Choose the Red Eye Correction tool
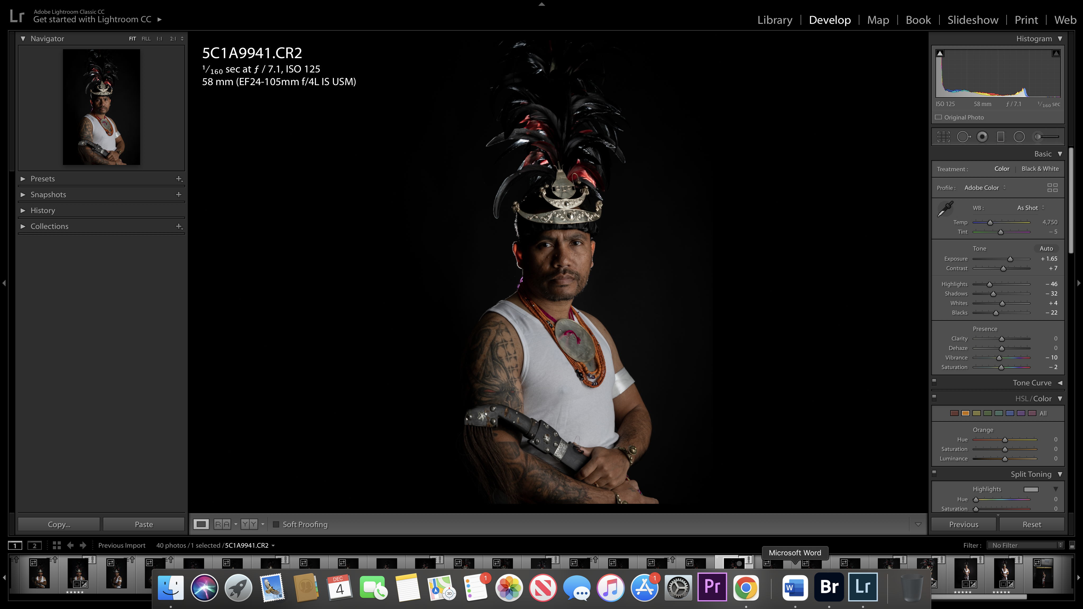Viewport: 1083px width, 609px height. tap(982, 137)
